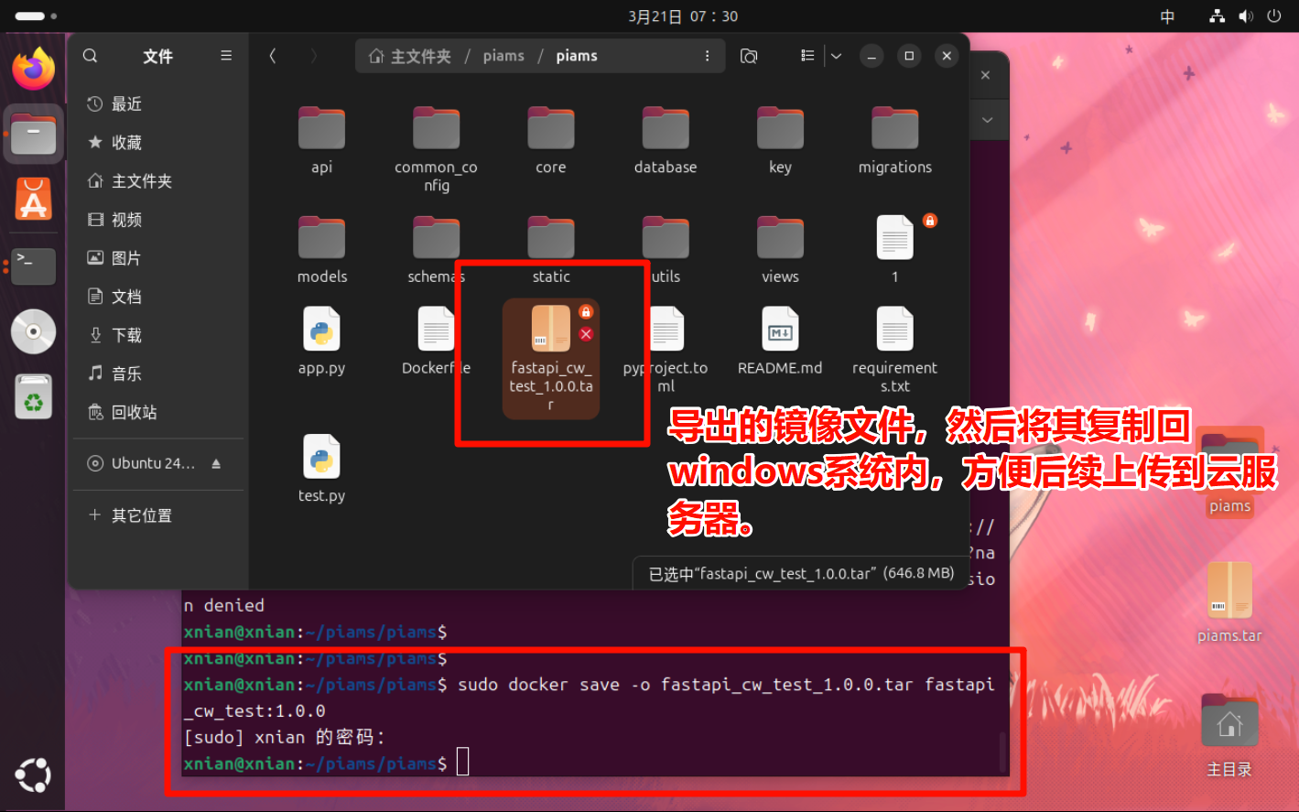The image size is (1299, 812).
Task: Open Recent (最近) in sidebar
Action: click(157, 104)
